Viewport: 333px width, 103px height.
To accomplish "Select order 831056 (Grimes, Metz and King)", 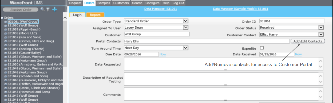I will [30, 41].
